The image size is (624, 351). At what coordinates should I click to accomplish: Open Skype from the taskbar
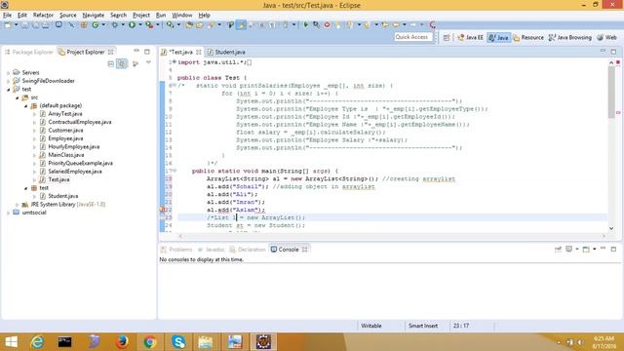178,341
